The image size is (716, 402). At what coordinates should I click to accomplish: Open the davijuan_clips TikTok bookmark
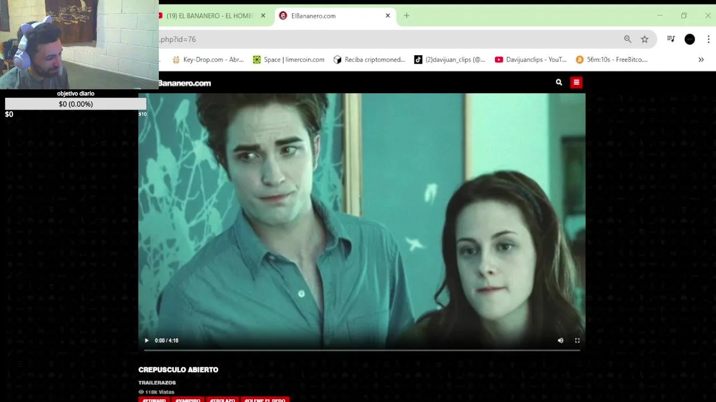(x=450, y=60)
